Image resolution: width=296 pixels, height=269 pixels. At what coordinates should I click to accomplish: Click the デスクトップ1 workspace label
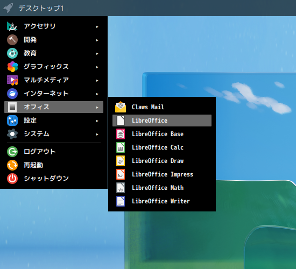point(41,8)
